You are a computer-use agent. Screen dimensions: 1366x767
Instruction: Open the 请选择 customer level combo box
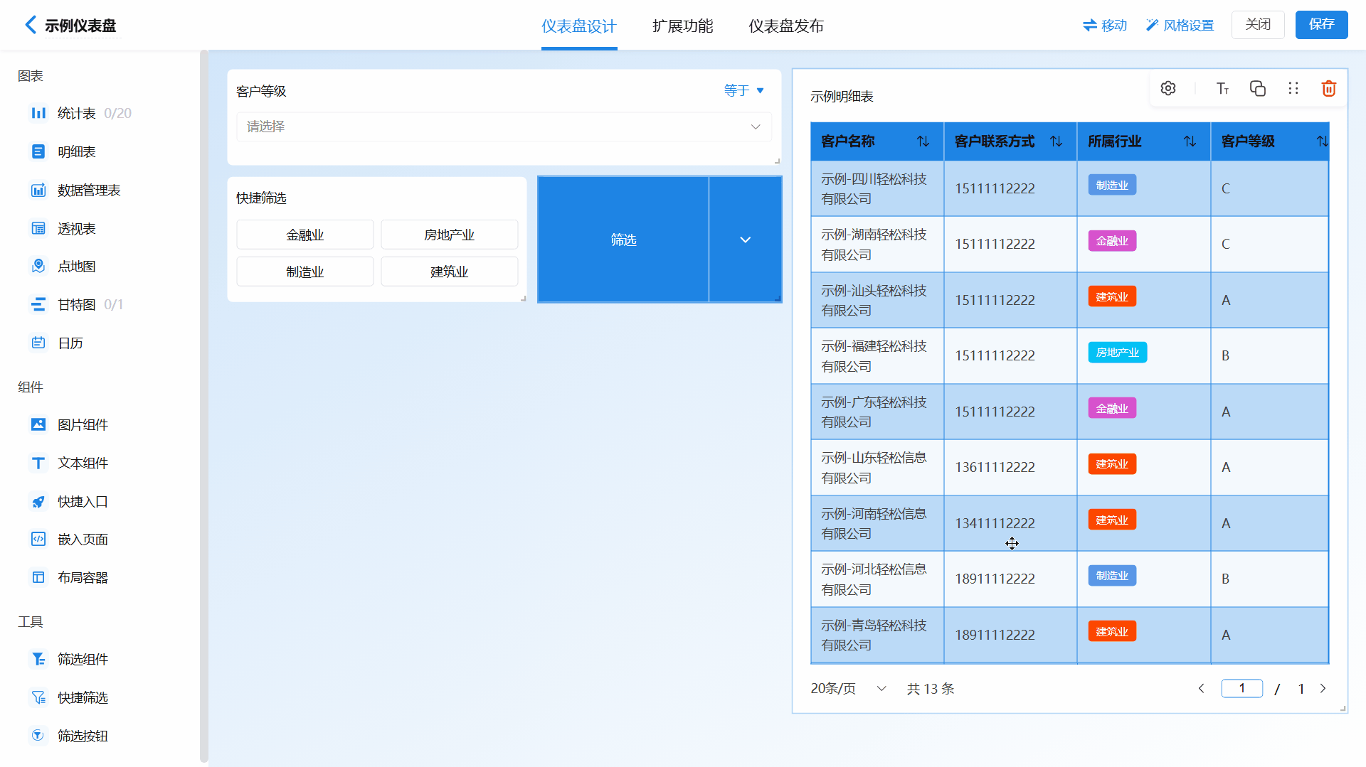504,127
